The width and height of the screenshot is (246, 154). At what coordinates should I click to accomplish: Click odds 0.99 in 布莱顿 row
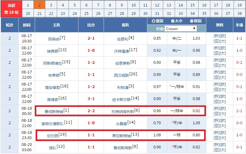click(x=157, y=75)
